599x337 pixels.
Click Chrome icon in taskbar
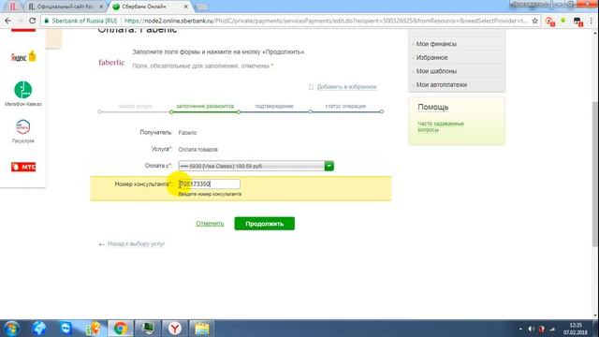point(121,329)
